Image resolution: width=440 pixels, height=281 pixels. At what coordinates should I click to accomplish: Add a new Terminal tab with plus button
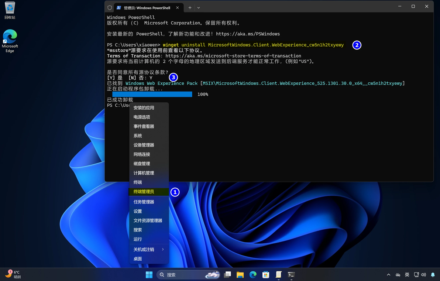[190, 8]
